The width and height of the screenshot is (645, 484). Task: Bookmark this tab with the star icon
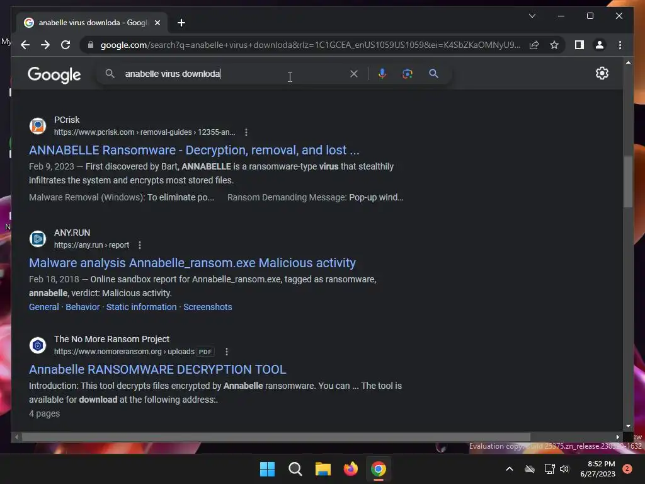pyautogui.click(x=554, y=45)
